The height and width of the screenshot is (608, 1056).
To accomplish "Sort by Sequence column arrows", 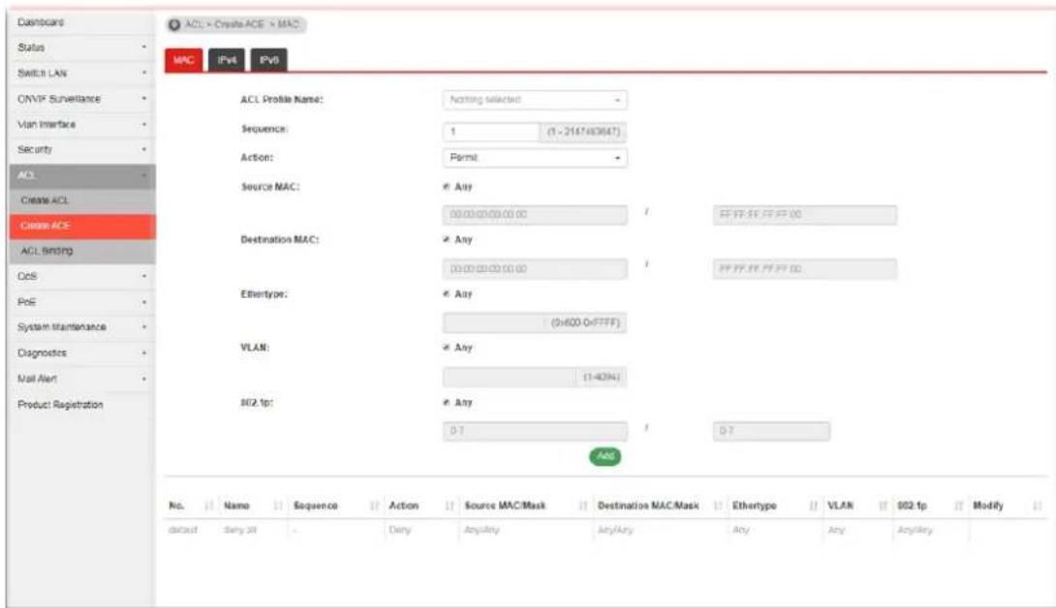I will click(x=375, y=505).
